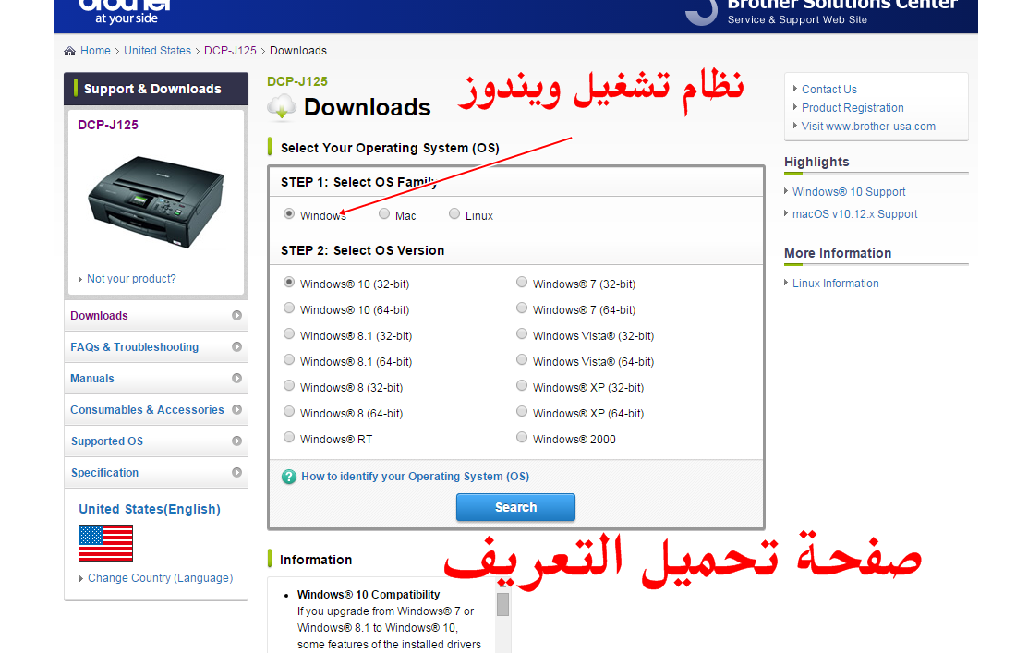1028x653 pixels.
Task: Open the Manuals sidebar item
Action: coord(156,379)
